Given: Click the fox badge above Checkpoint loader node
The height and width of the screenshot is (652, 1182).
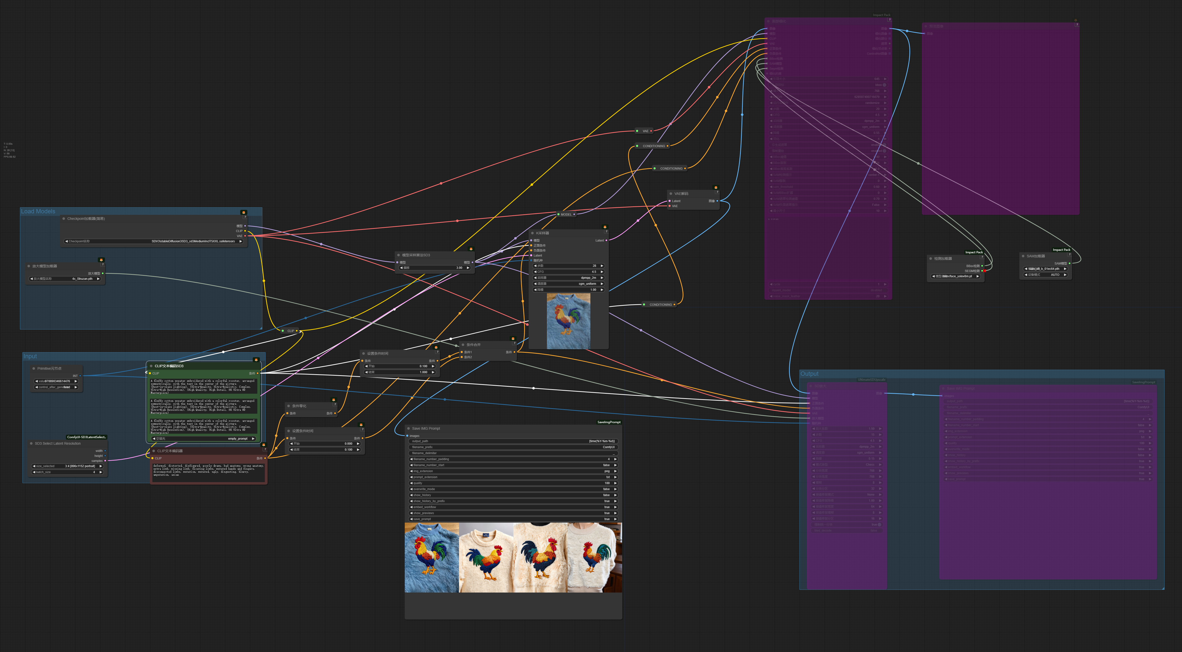Looking at the screenshot, I should [243, 212].
